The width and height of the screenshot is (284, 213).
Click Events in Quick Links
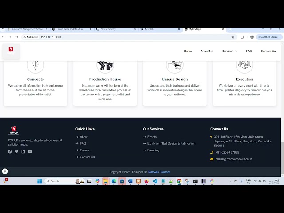coord(84,150)
